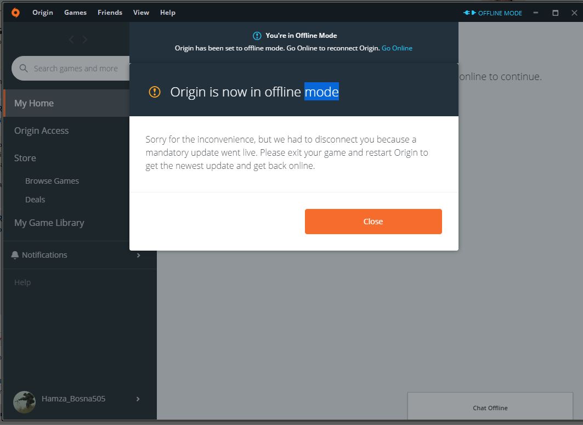Click the Help link in sidebar

pyautogui.click(x=22, y=282)
